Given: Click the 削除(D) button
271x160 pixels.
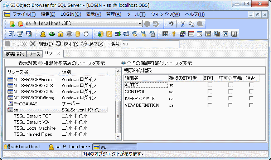Looking at the screenshot, I should click(x=41, y=44).
